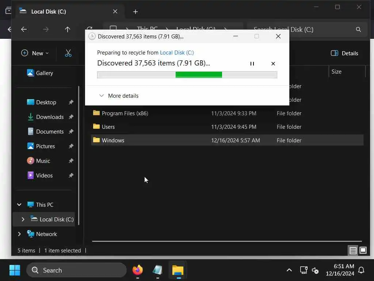Click the Cut scissors icon
This screenshot has width=374, height=281.
[x=68, y=53]
